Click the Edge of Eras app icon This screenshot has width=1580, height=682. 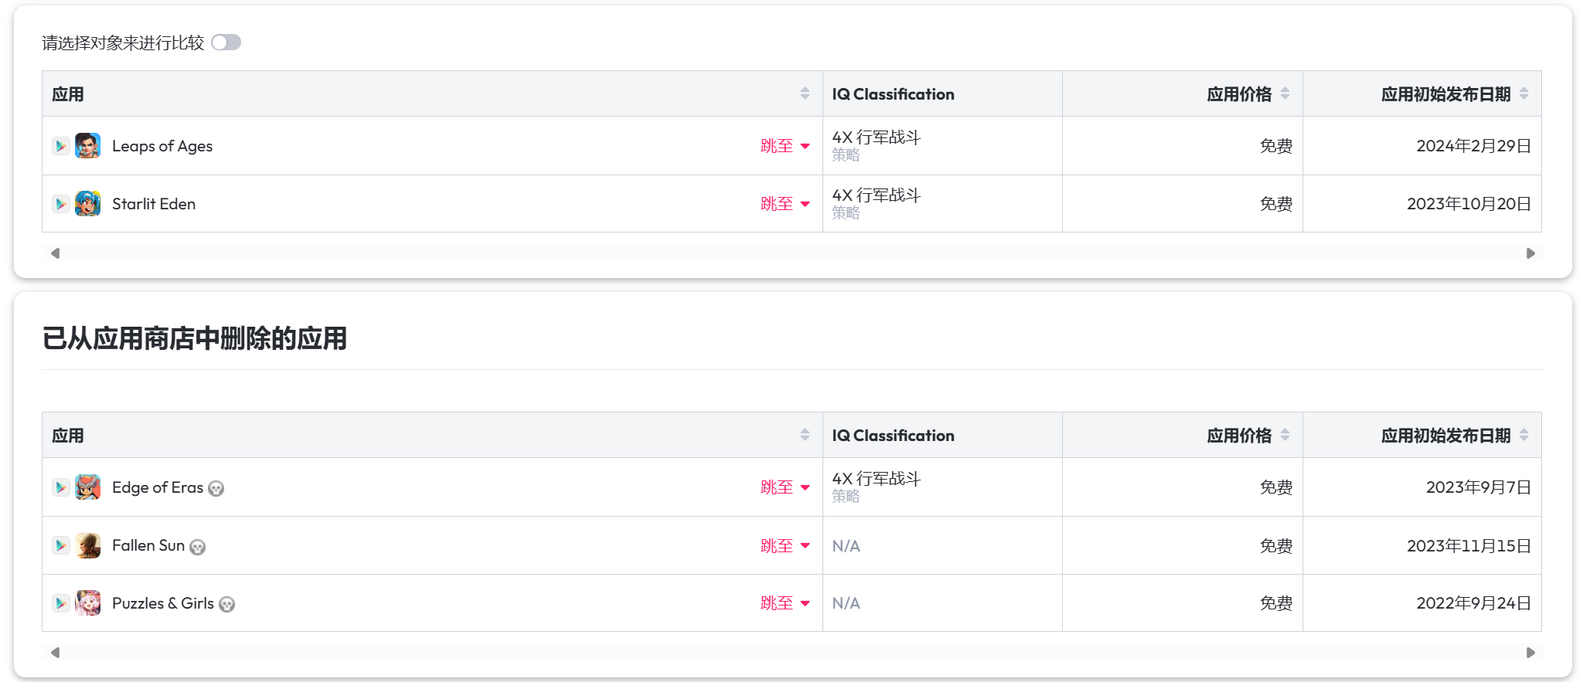[87, 487]
